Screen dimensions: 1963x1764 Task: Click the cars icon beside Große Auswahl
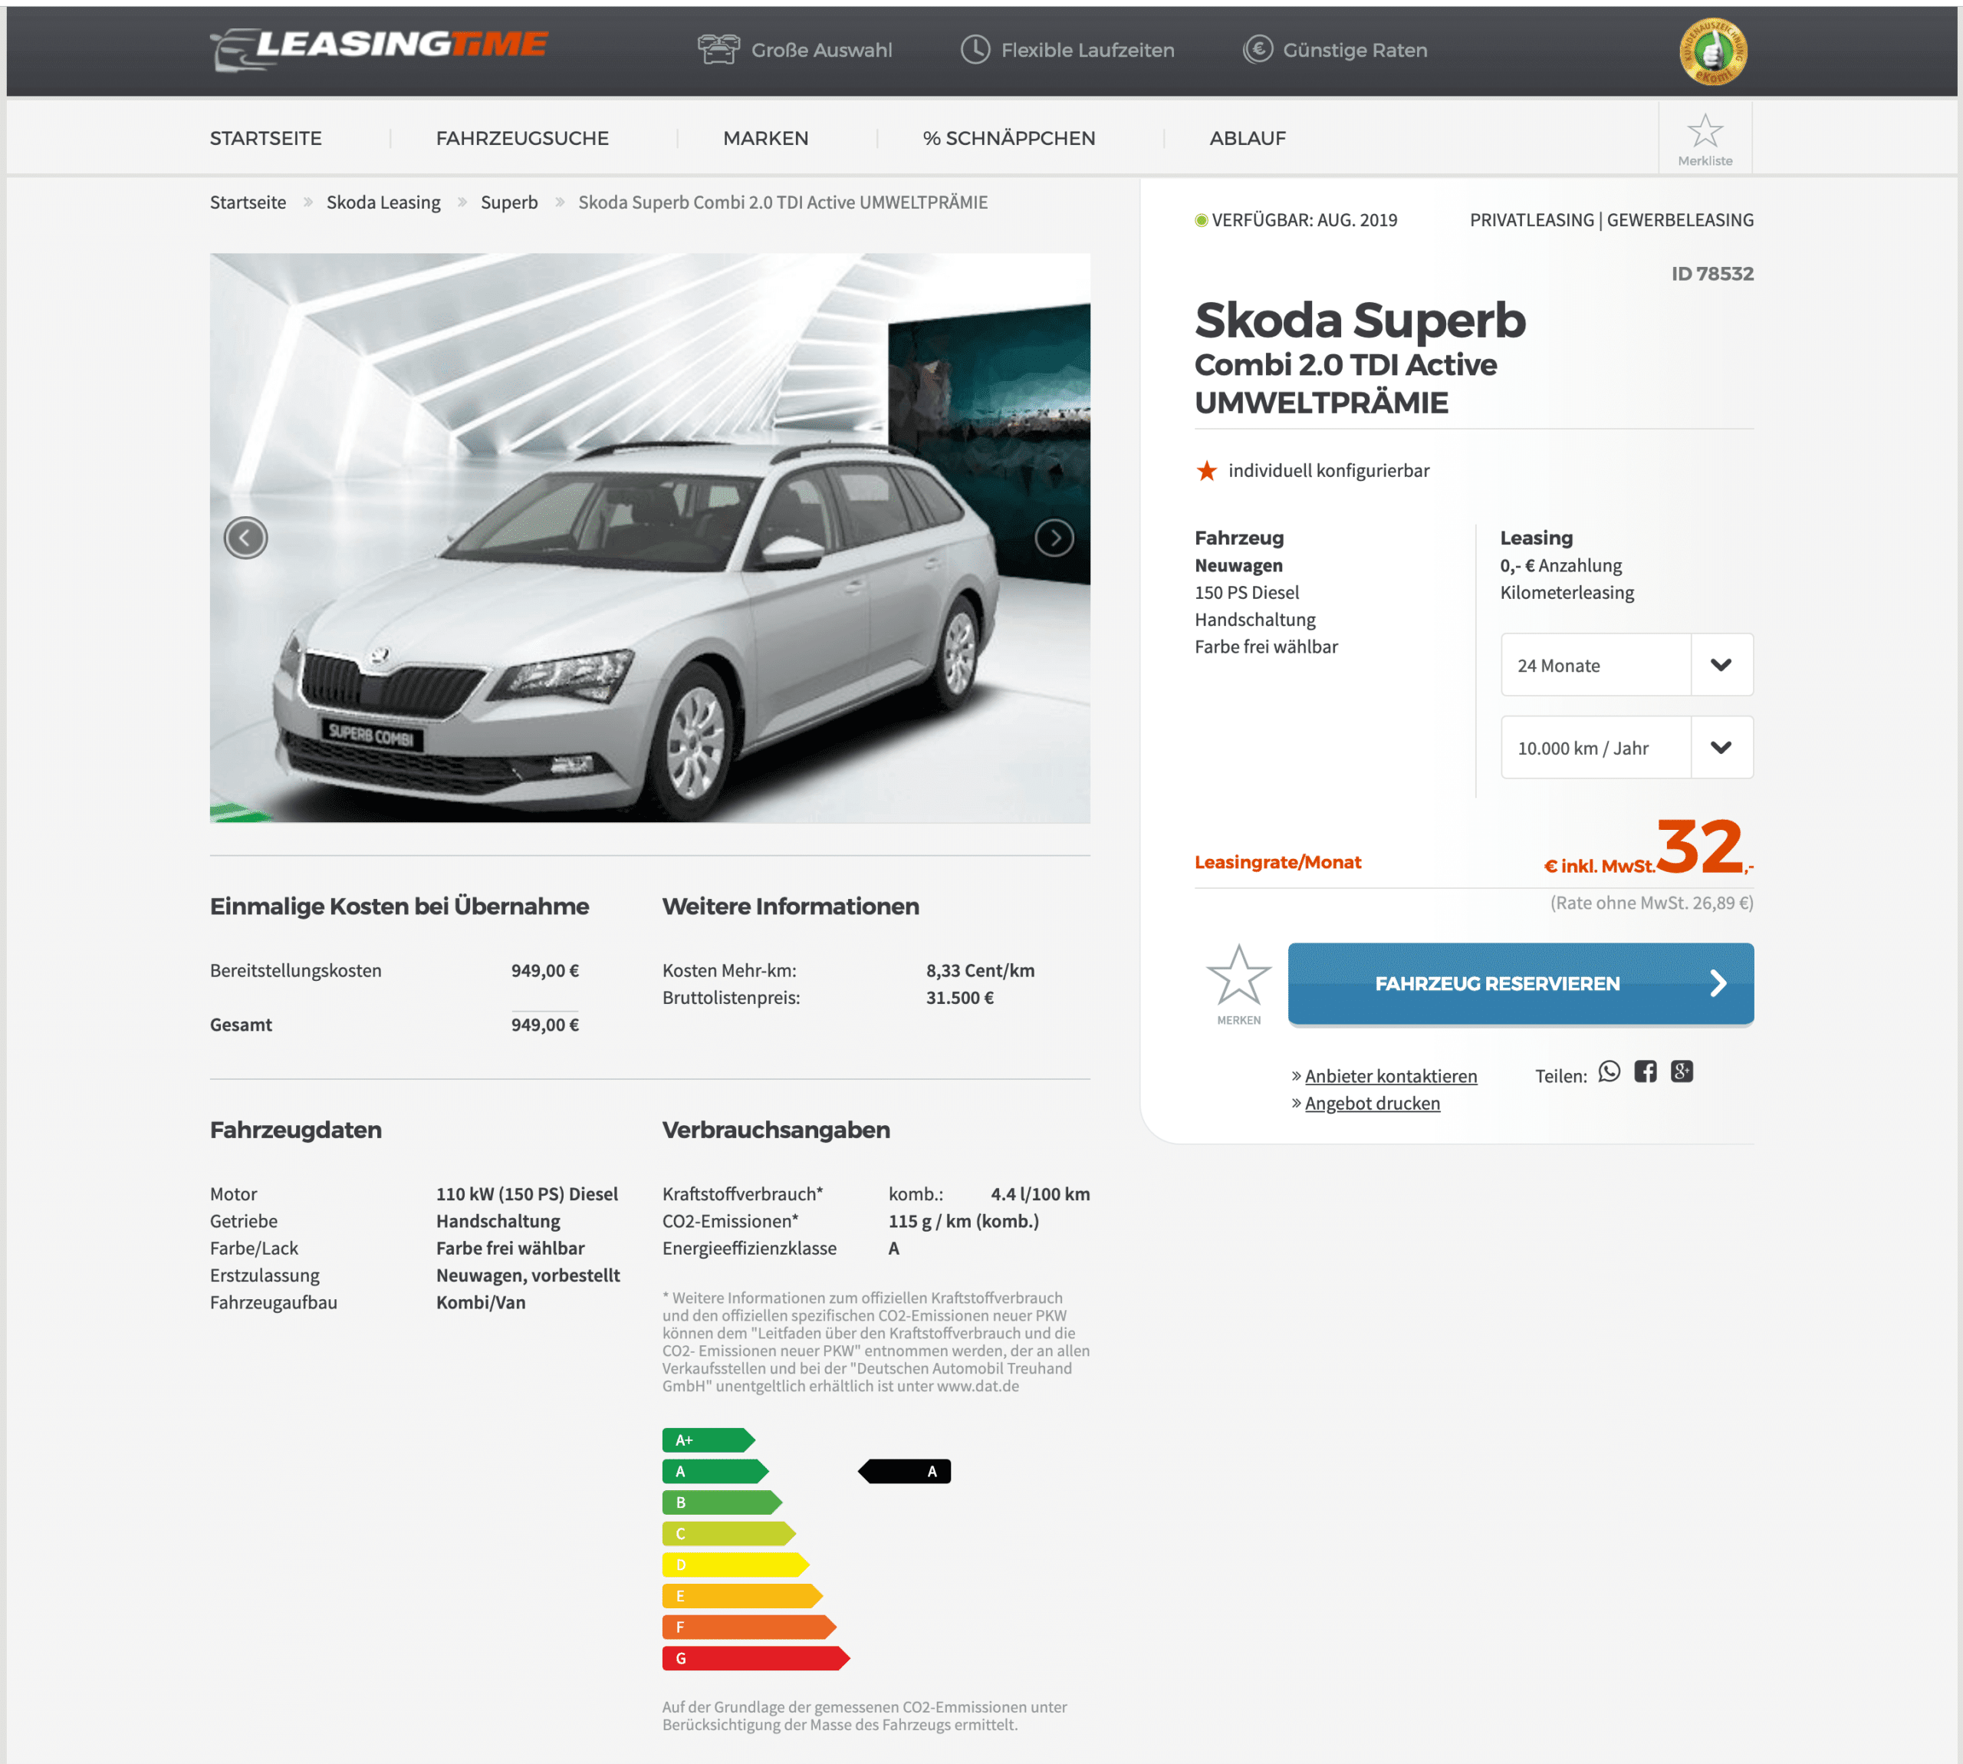pyautogui.click(x=718, y=49)
